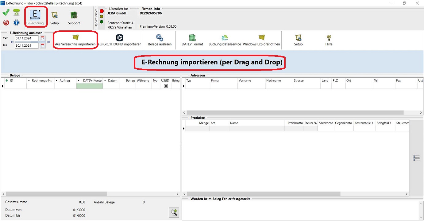
Task: Import invoices from GREYHOUND
Action: (x=120, y=40)
